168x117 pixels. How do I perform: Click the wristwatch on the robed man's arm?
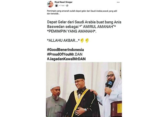(85, 110)
